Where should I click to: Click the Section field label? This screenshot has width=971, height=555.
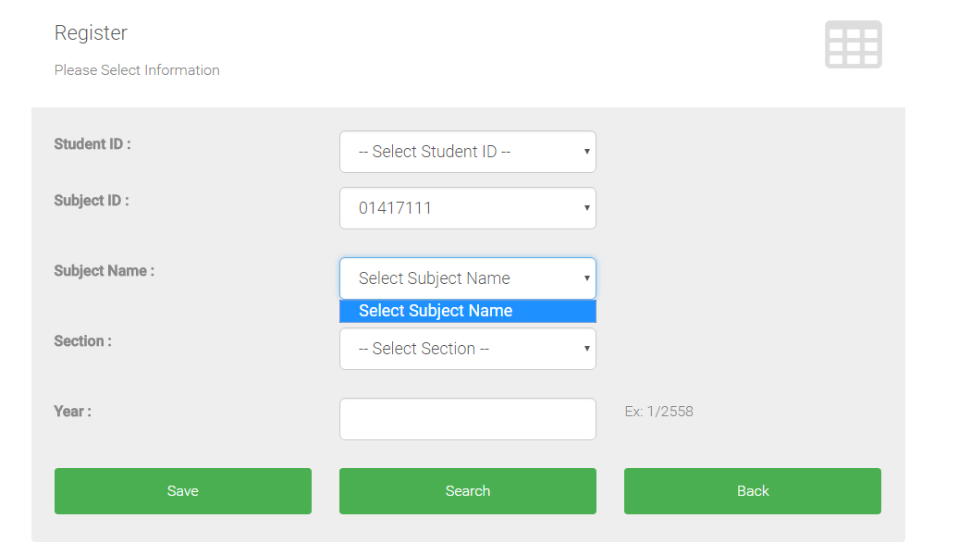[83, 341]
